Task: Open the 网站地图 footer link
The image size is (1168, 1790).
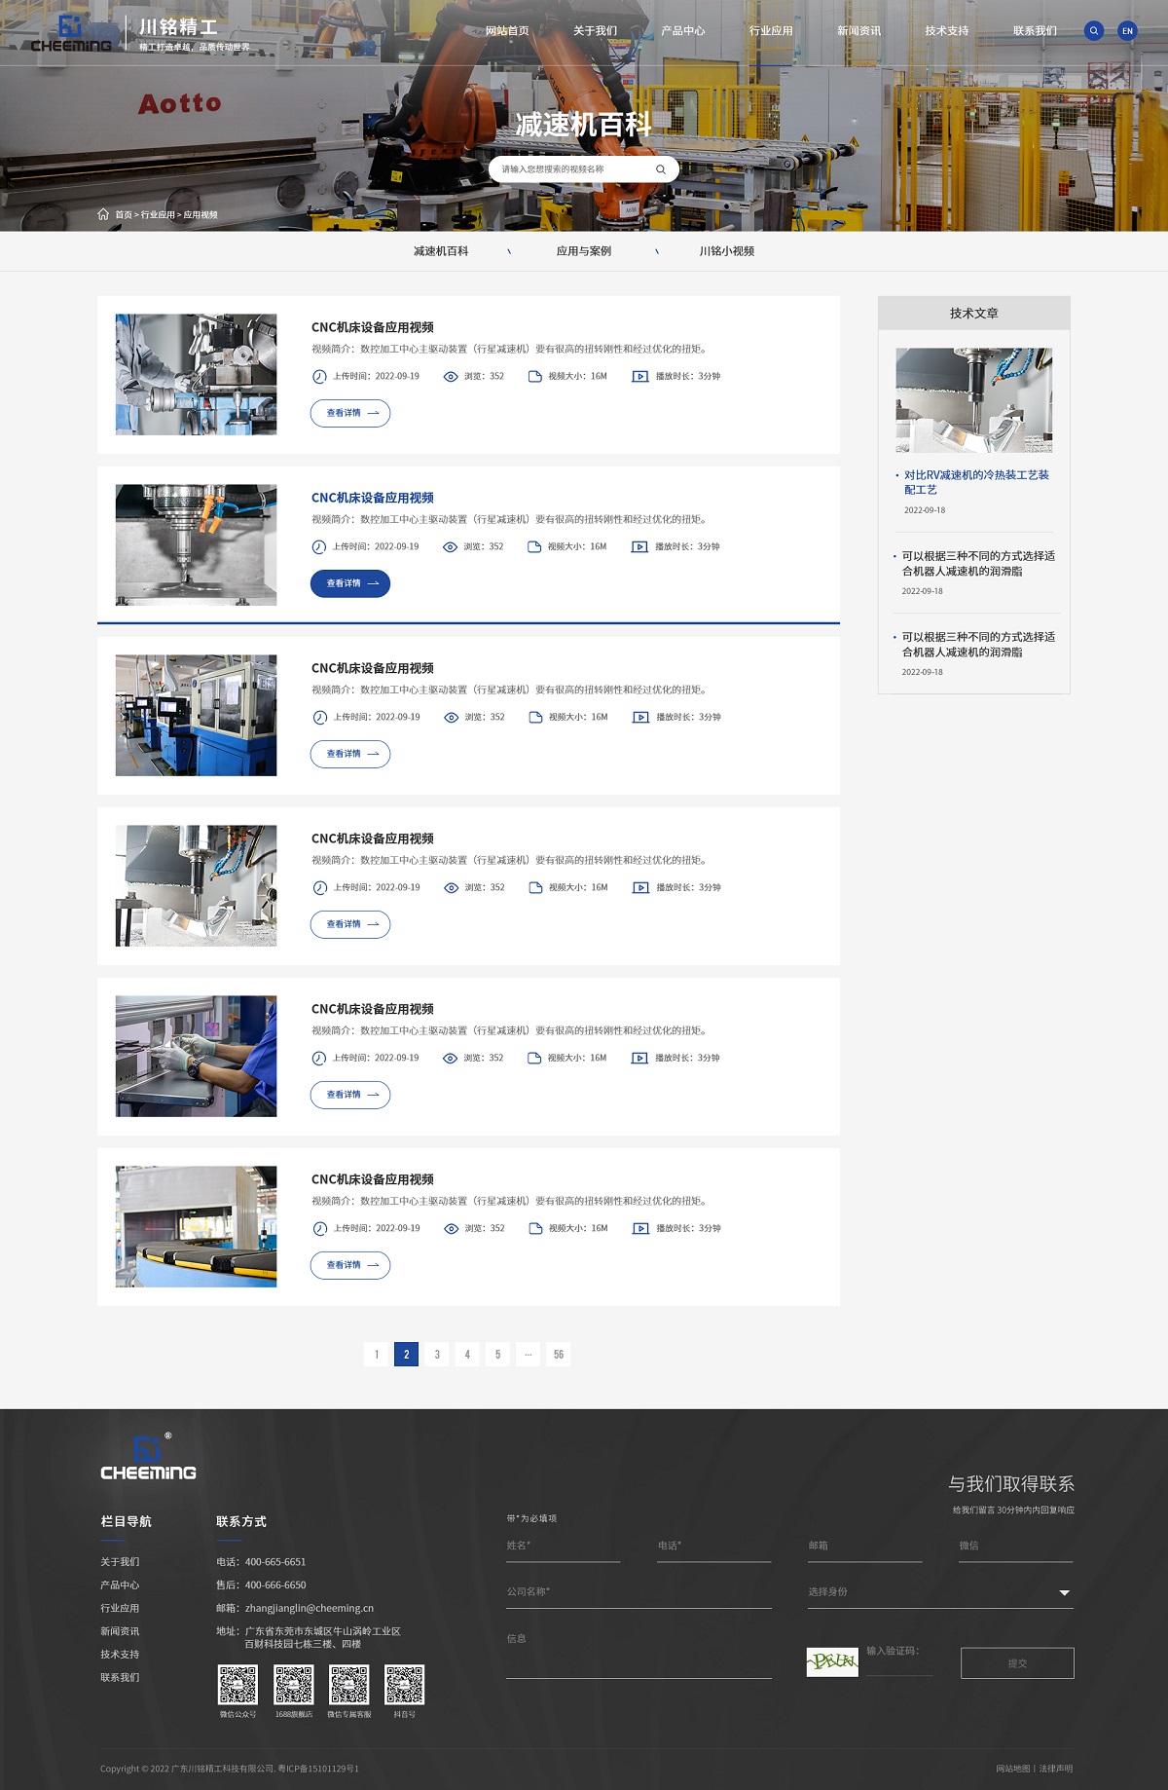Action: [x=1013, y=1769]
